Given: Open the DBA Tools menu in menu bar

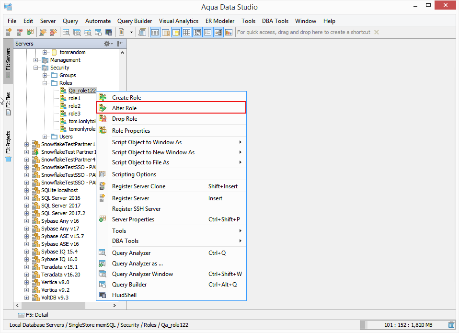Looking at the screenshot, I should pyautogui.click(x=275, y=21).
